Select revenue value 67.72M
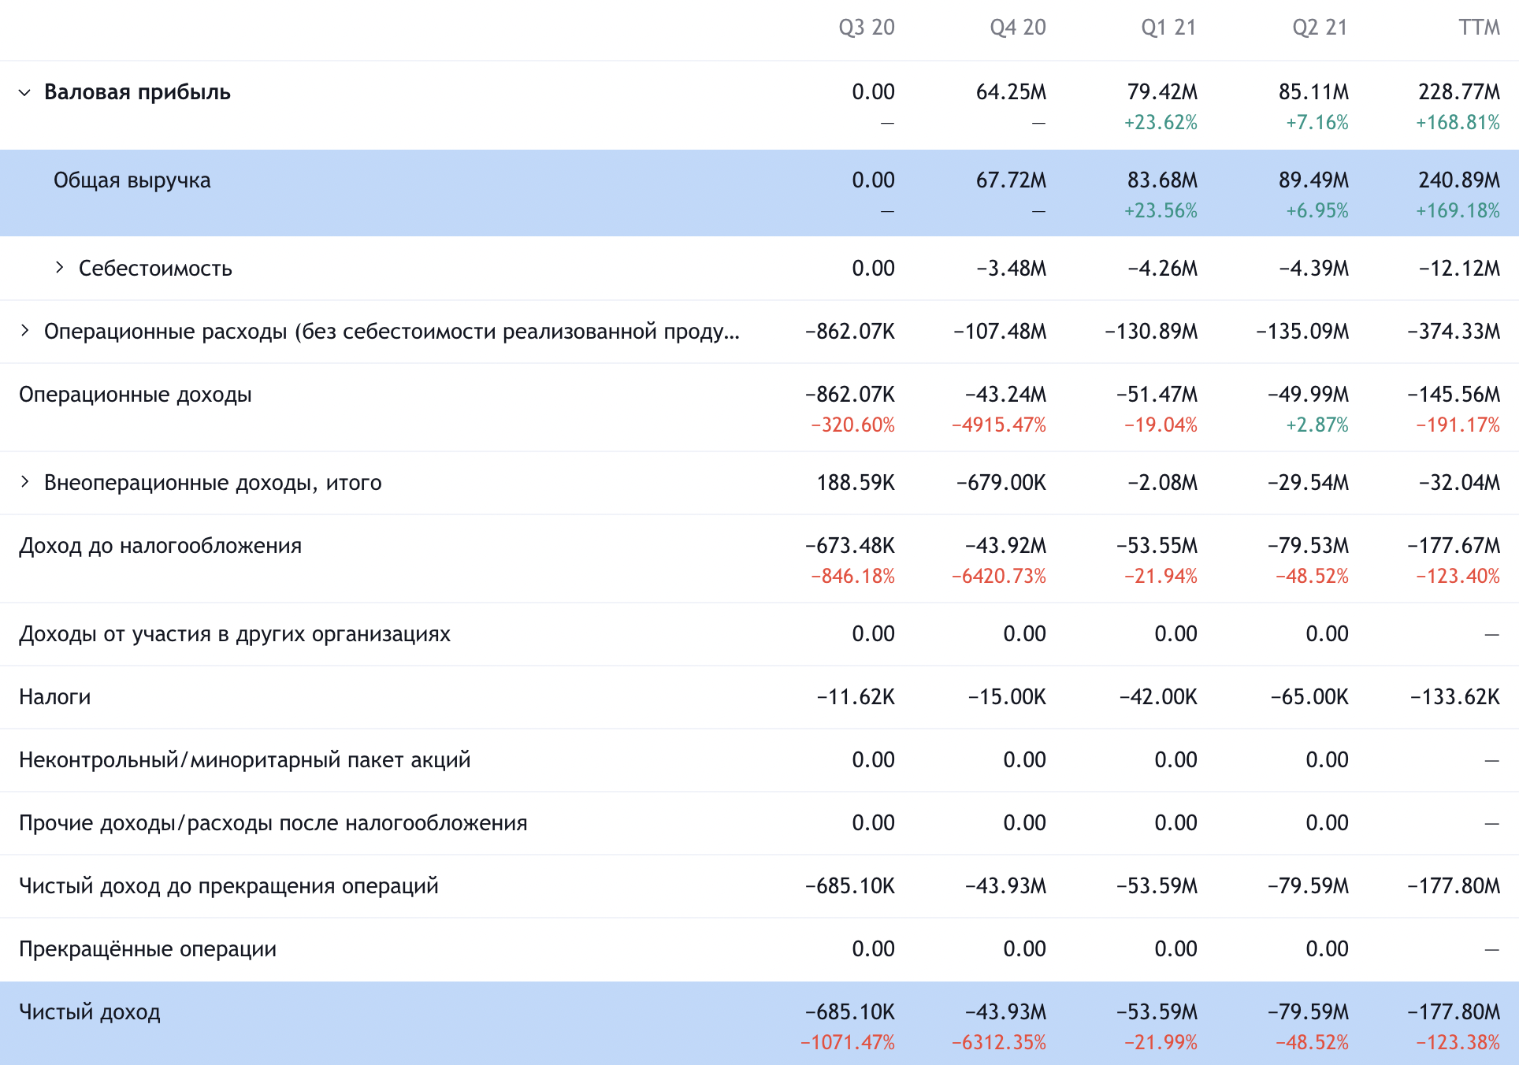The image size is (1519, 1065). pos(1011,180)
